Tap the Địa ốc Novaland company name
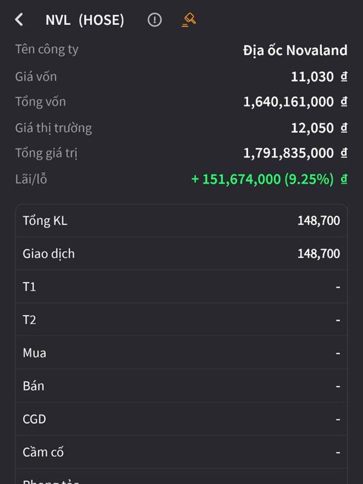 click(295, 50)
